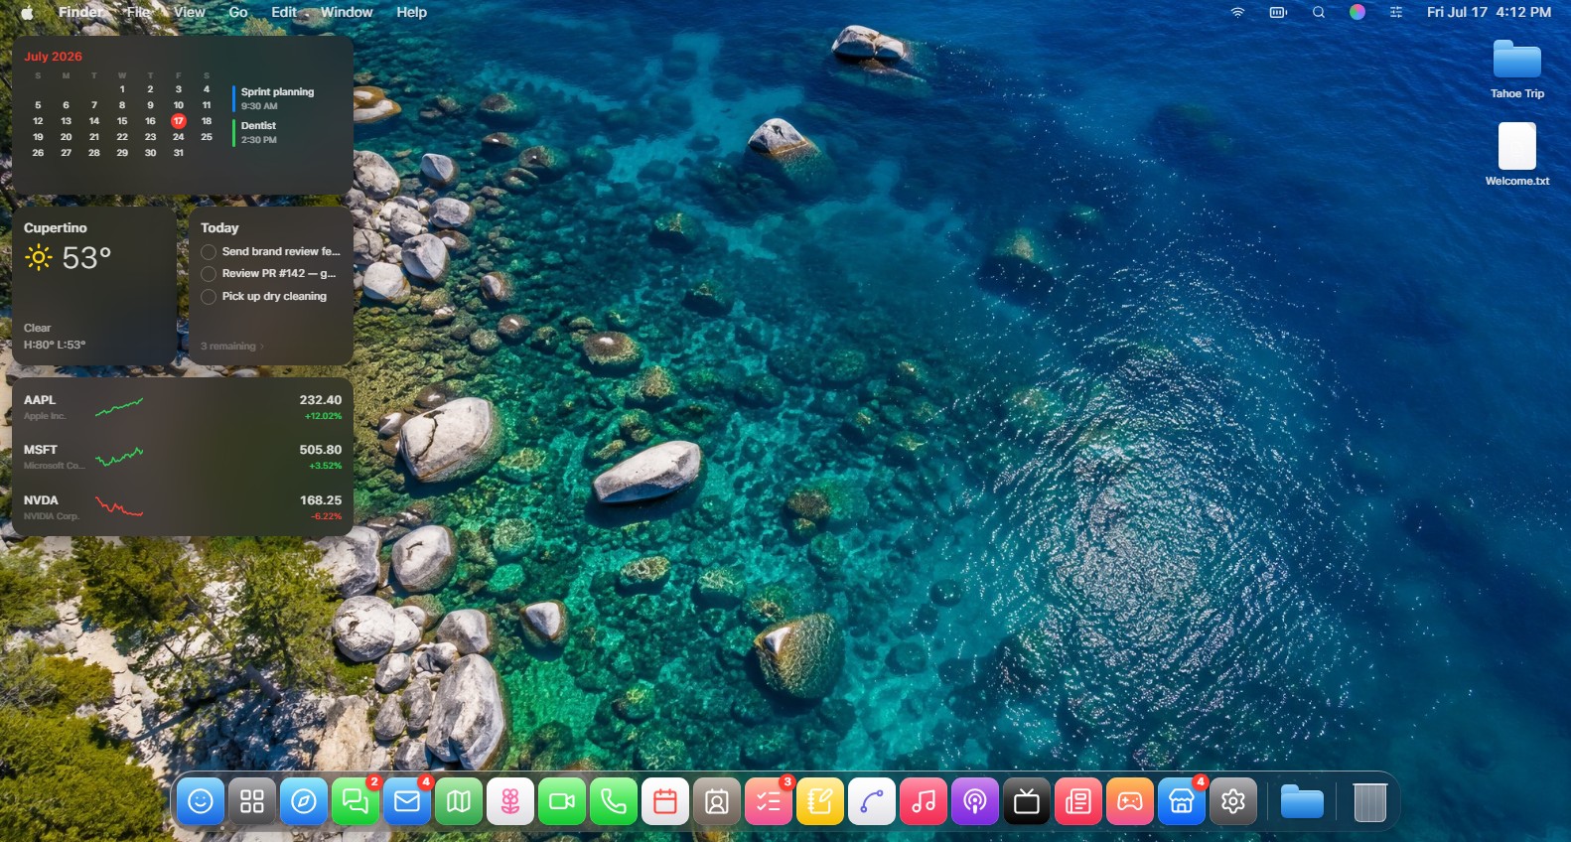Click the battery status icon
Screen dimensions: 1571x842
pos(1278,12)
